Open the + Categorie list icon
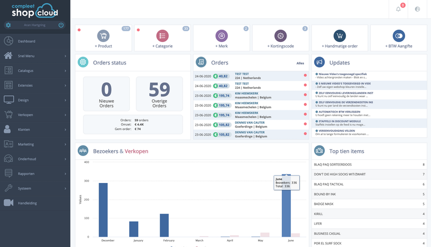Screen dimensions: 431x247 point(162,36)
